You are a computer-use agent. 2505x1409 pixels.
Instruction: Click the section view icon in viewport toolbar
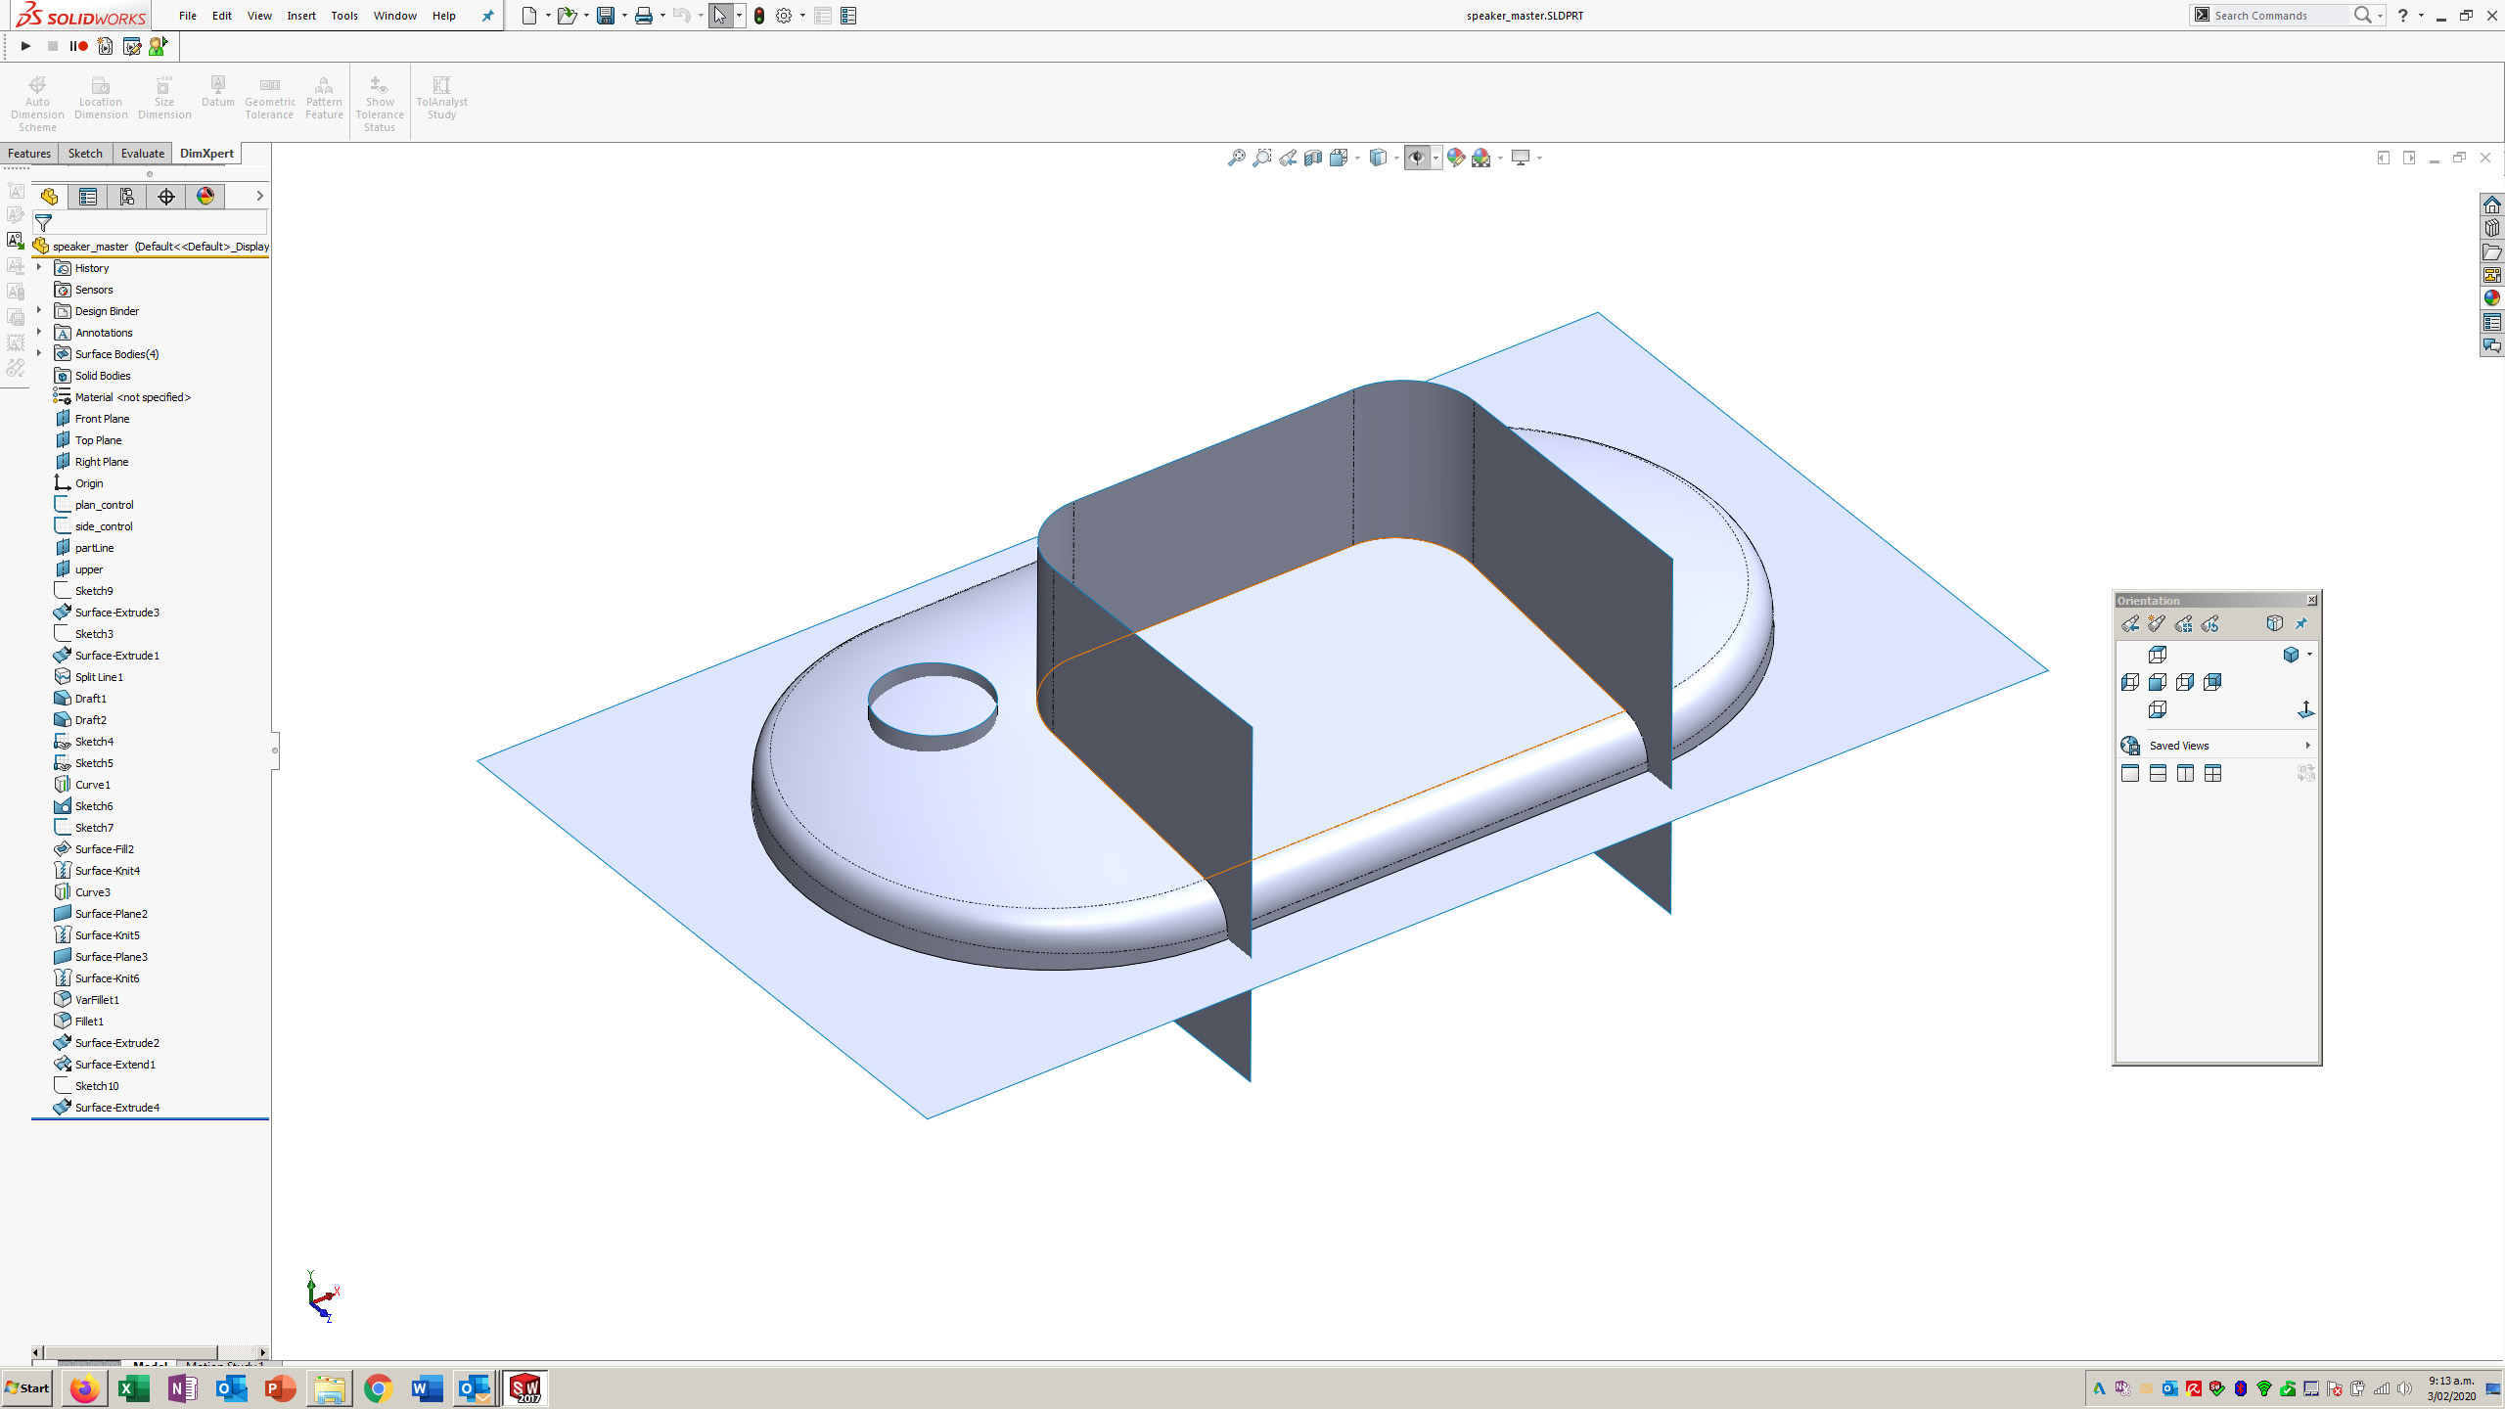pyautogui.click(x=1311, y=157)
